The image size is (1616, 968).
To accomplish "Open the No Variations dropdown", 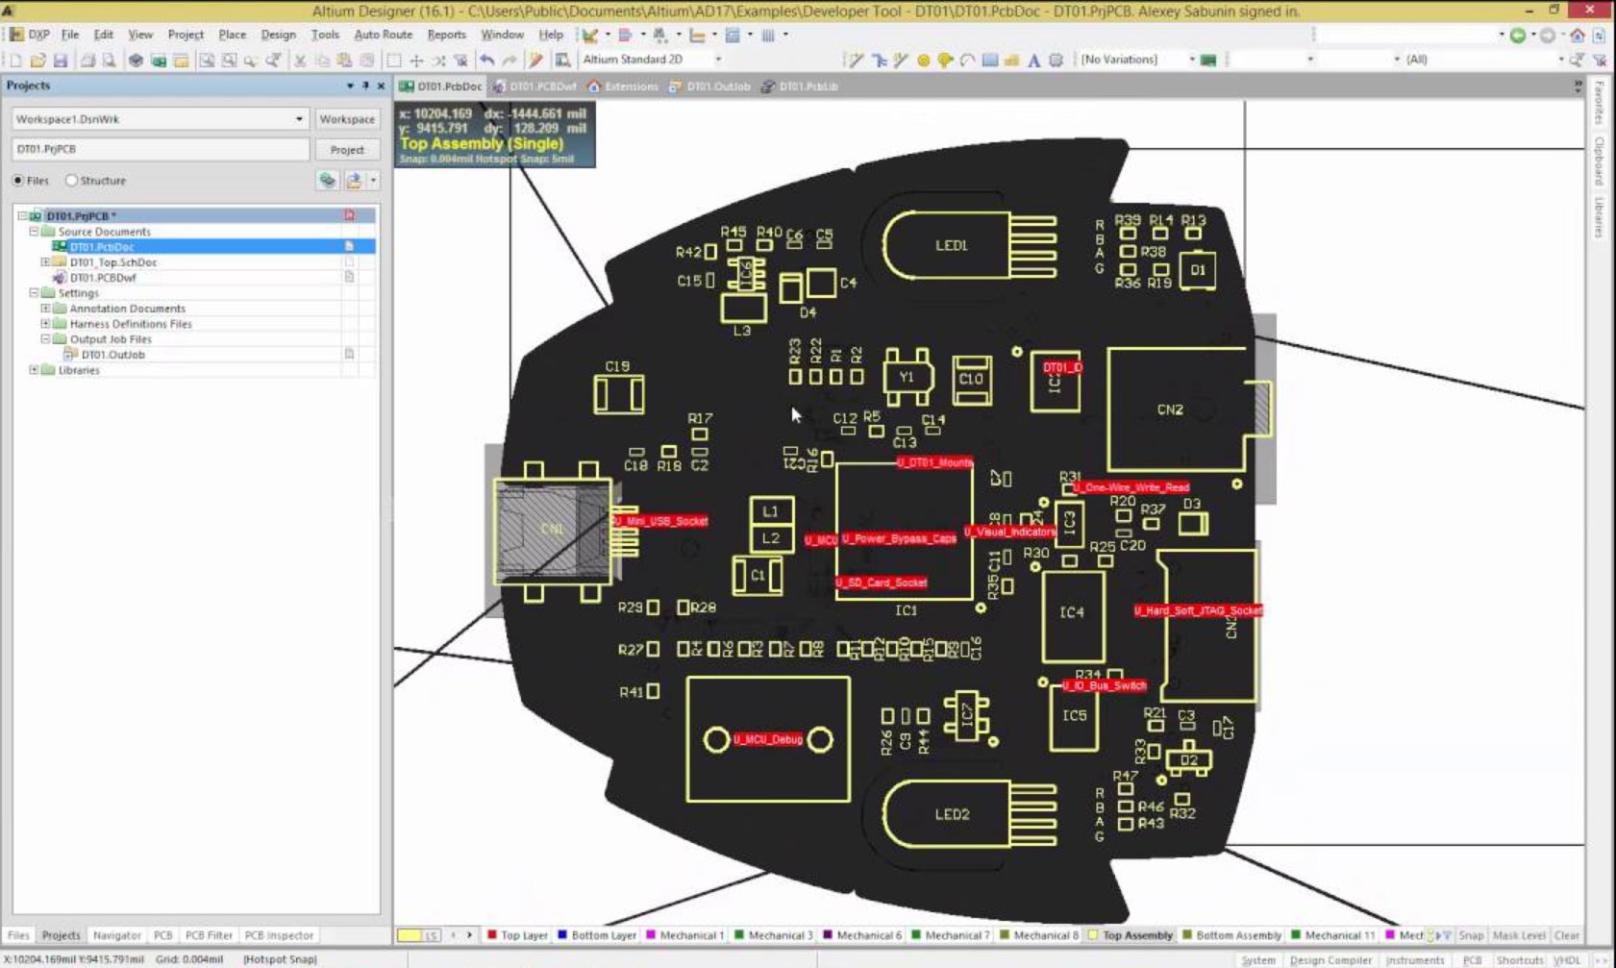I will tap(1192, 60).
